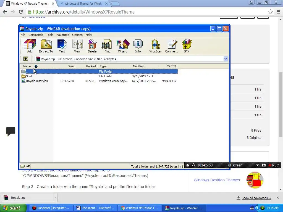Open Royale.zip from downloads bar
Viewport: 283px width, 212px height.
point(28,198)
